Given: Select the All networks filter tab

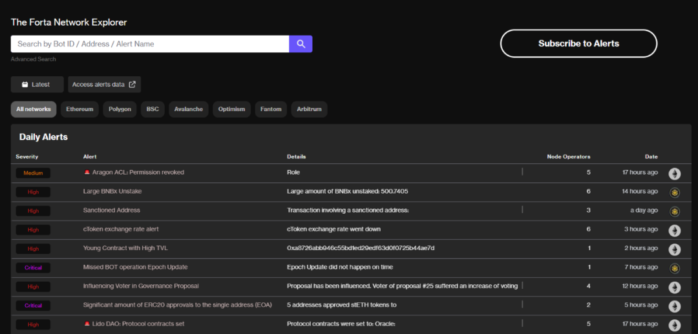Looking at the screenshot, I should [34, 109].
